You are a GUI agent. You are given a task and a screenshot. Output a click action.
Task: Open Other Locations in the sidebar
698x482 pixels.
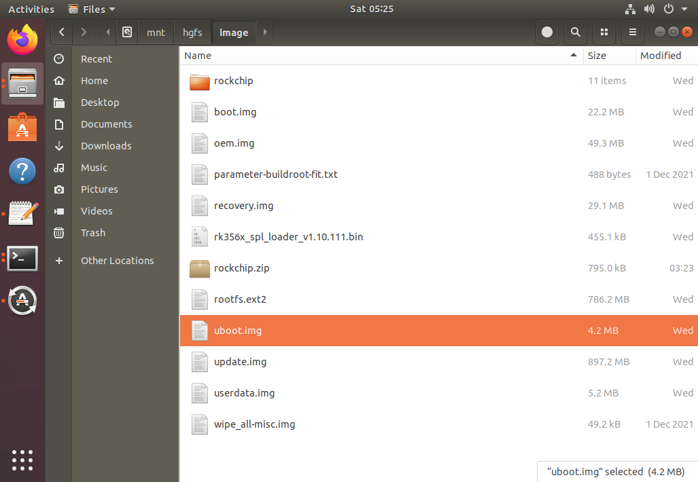pyautogui.click(x=117, y=261)
